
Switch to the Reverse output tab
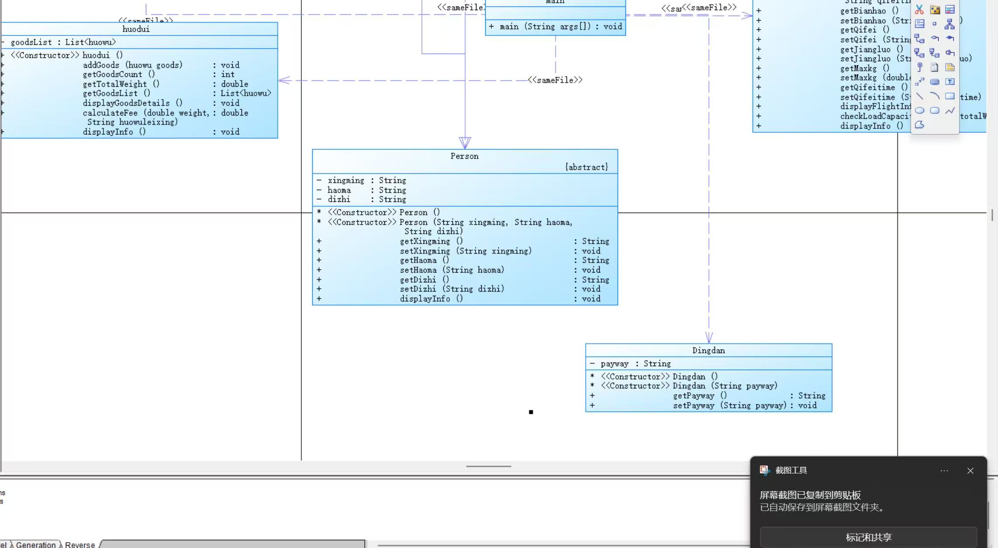[79, 545]
